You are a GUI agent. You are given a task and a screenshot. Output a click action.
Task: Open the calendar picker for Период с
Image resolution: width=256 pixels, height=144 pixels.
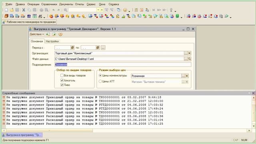(72, 48)
